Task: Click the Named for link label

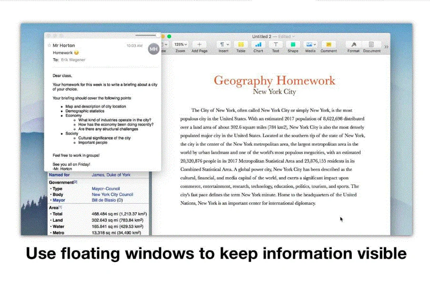Action: coord(59,175)
